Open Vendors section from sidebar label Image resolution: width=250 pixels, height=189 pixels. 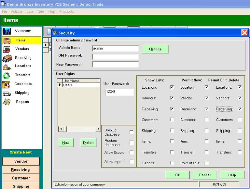(22, 49)
